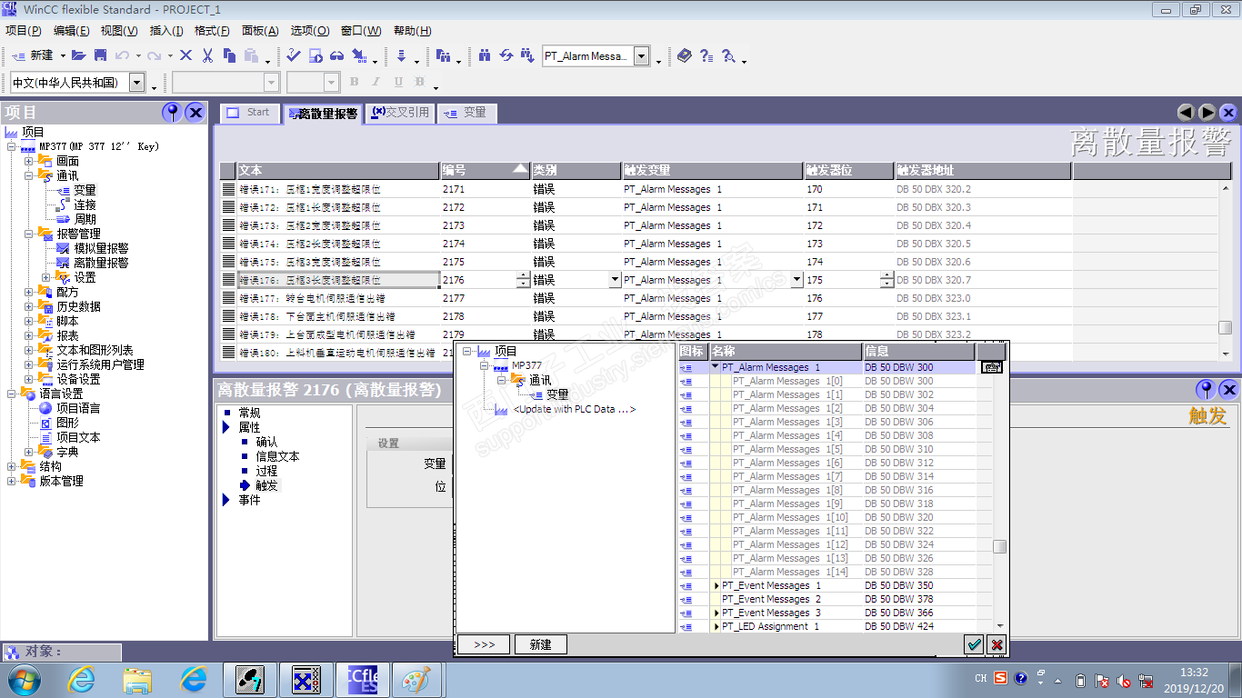This screenshot has width=1242, height=698.
Task: Select alarm text row 错误171
Action: (x=339, y=189)
